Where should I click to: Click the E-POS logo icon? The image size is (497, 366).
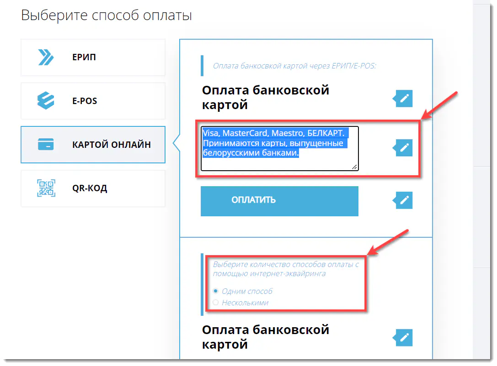tap(46, 101)
